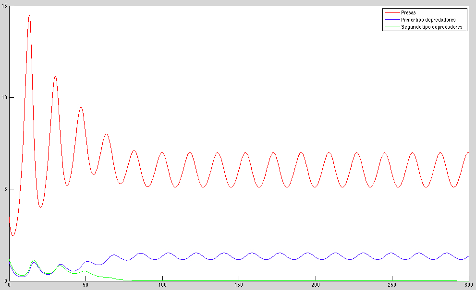Click the x-axis tick label 50

[x=85, y=286]
